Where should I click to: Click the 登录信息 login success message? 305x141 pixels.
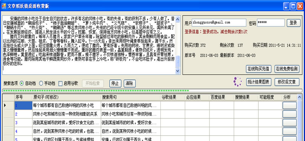pyautogui.click(x=216, y=32)
